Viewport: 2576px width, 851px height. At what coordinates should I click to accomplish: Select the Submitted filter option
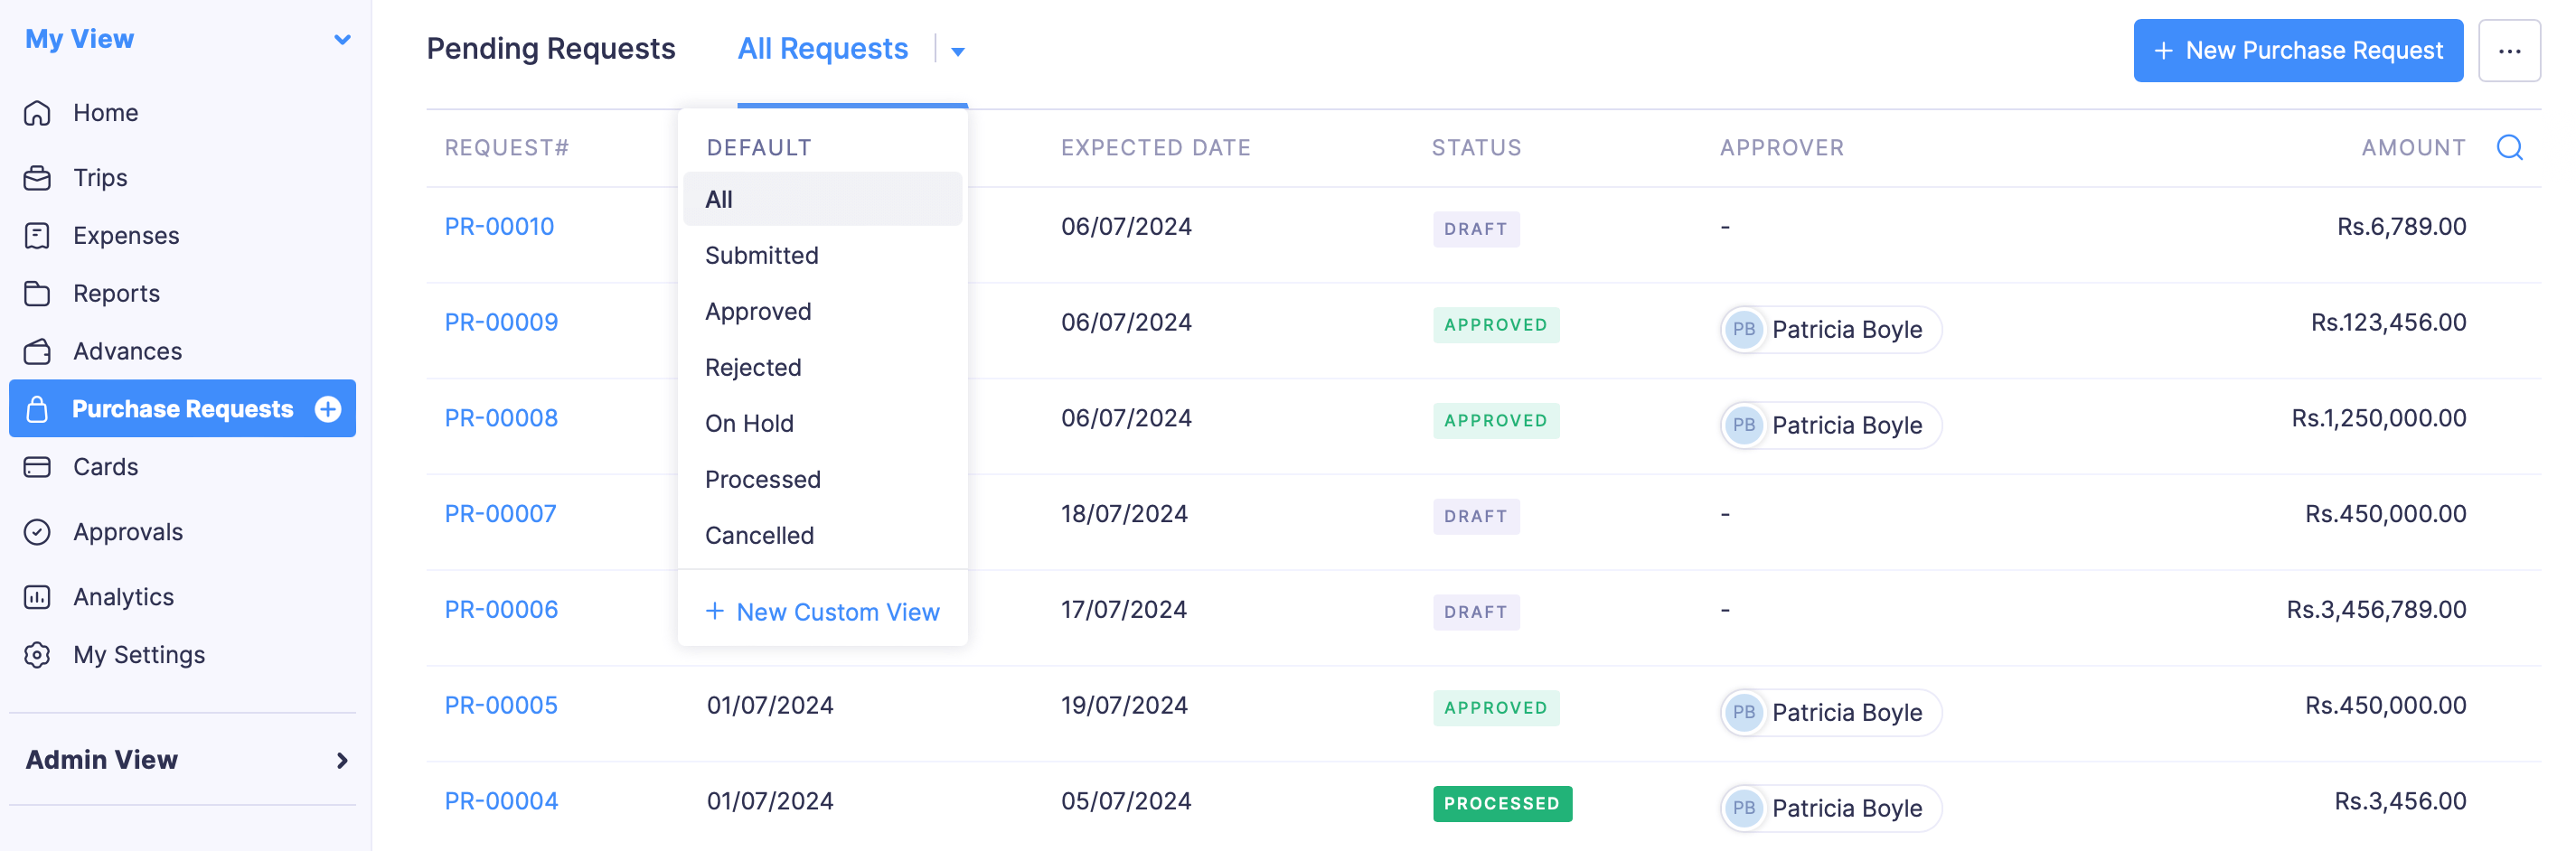click(x=762, y=255)
